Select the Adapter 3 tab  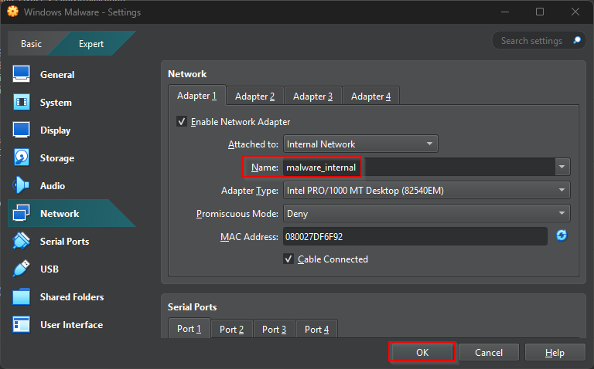coord(312,96)
